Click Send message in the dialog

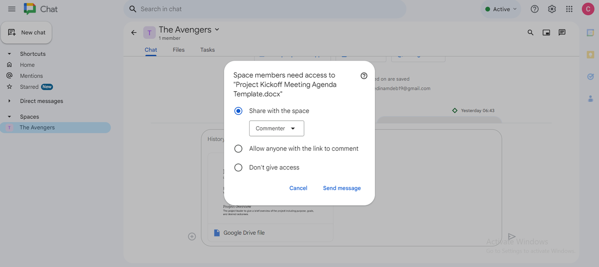pyautogui.click(x=342, y=188)
